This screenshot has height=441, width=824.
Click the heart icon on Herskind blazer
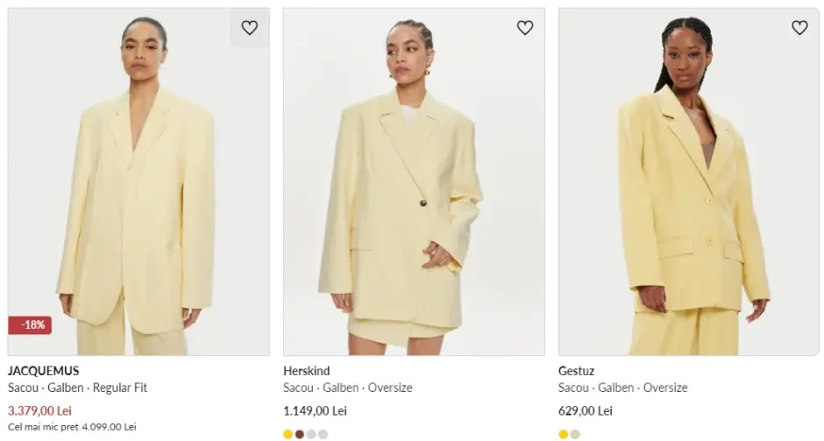(x=525, y=28)
